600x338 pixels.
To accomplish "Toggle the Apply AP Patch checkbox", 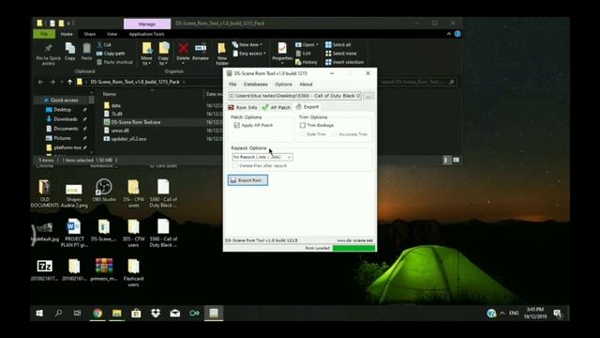I will click(x=237, y=125).
